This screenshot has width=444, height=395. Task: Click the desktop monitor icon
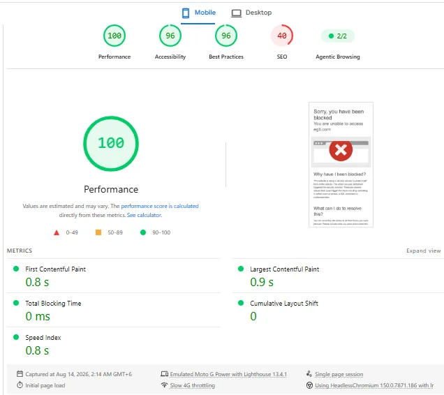(x=237, y=13)
